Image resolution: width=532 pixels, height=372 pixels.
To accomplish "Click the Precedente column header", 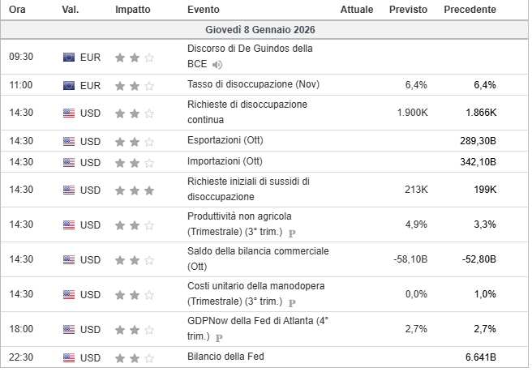I will 470,10.
